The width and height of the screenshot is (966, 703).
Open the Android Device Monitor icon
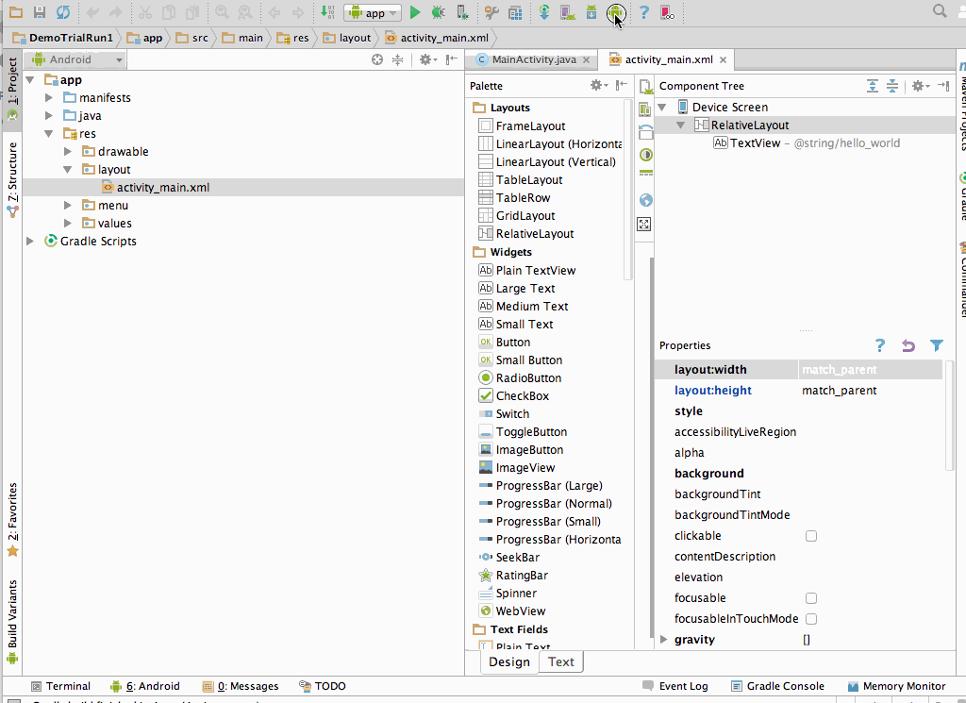[615, 12]
